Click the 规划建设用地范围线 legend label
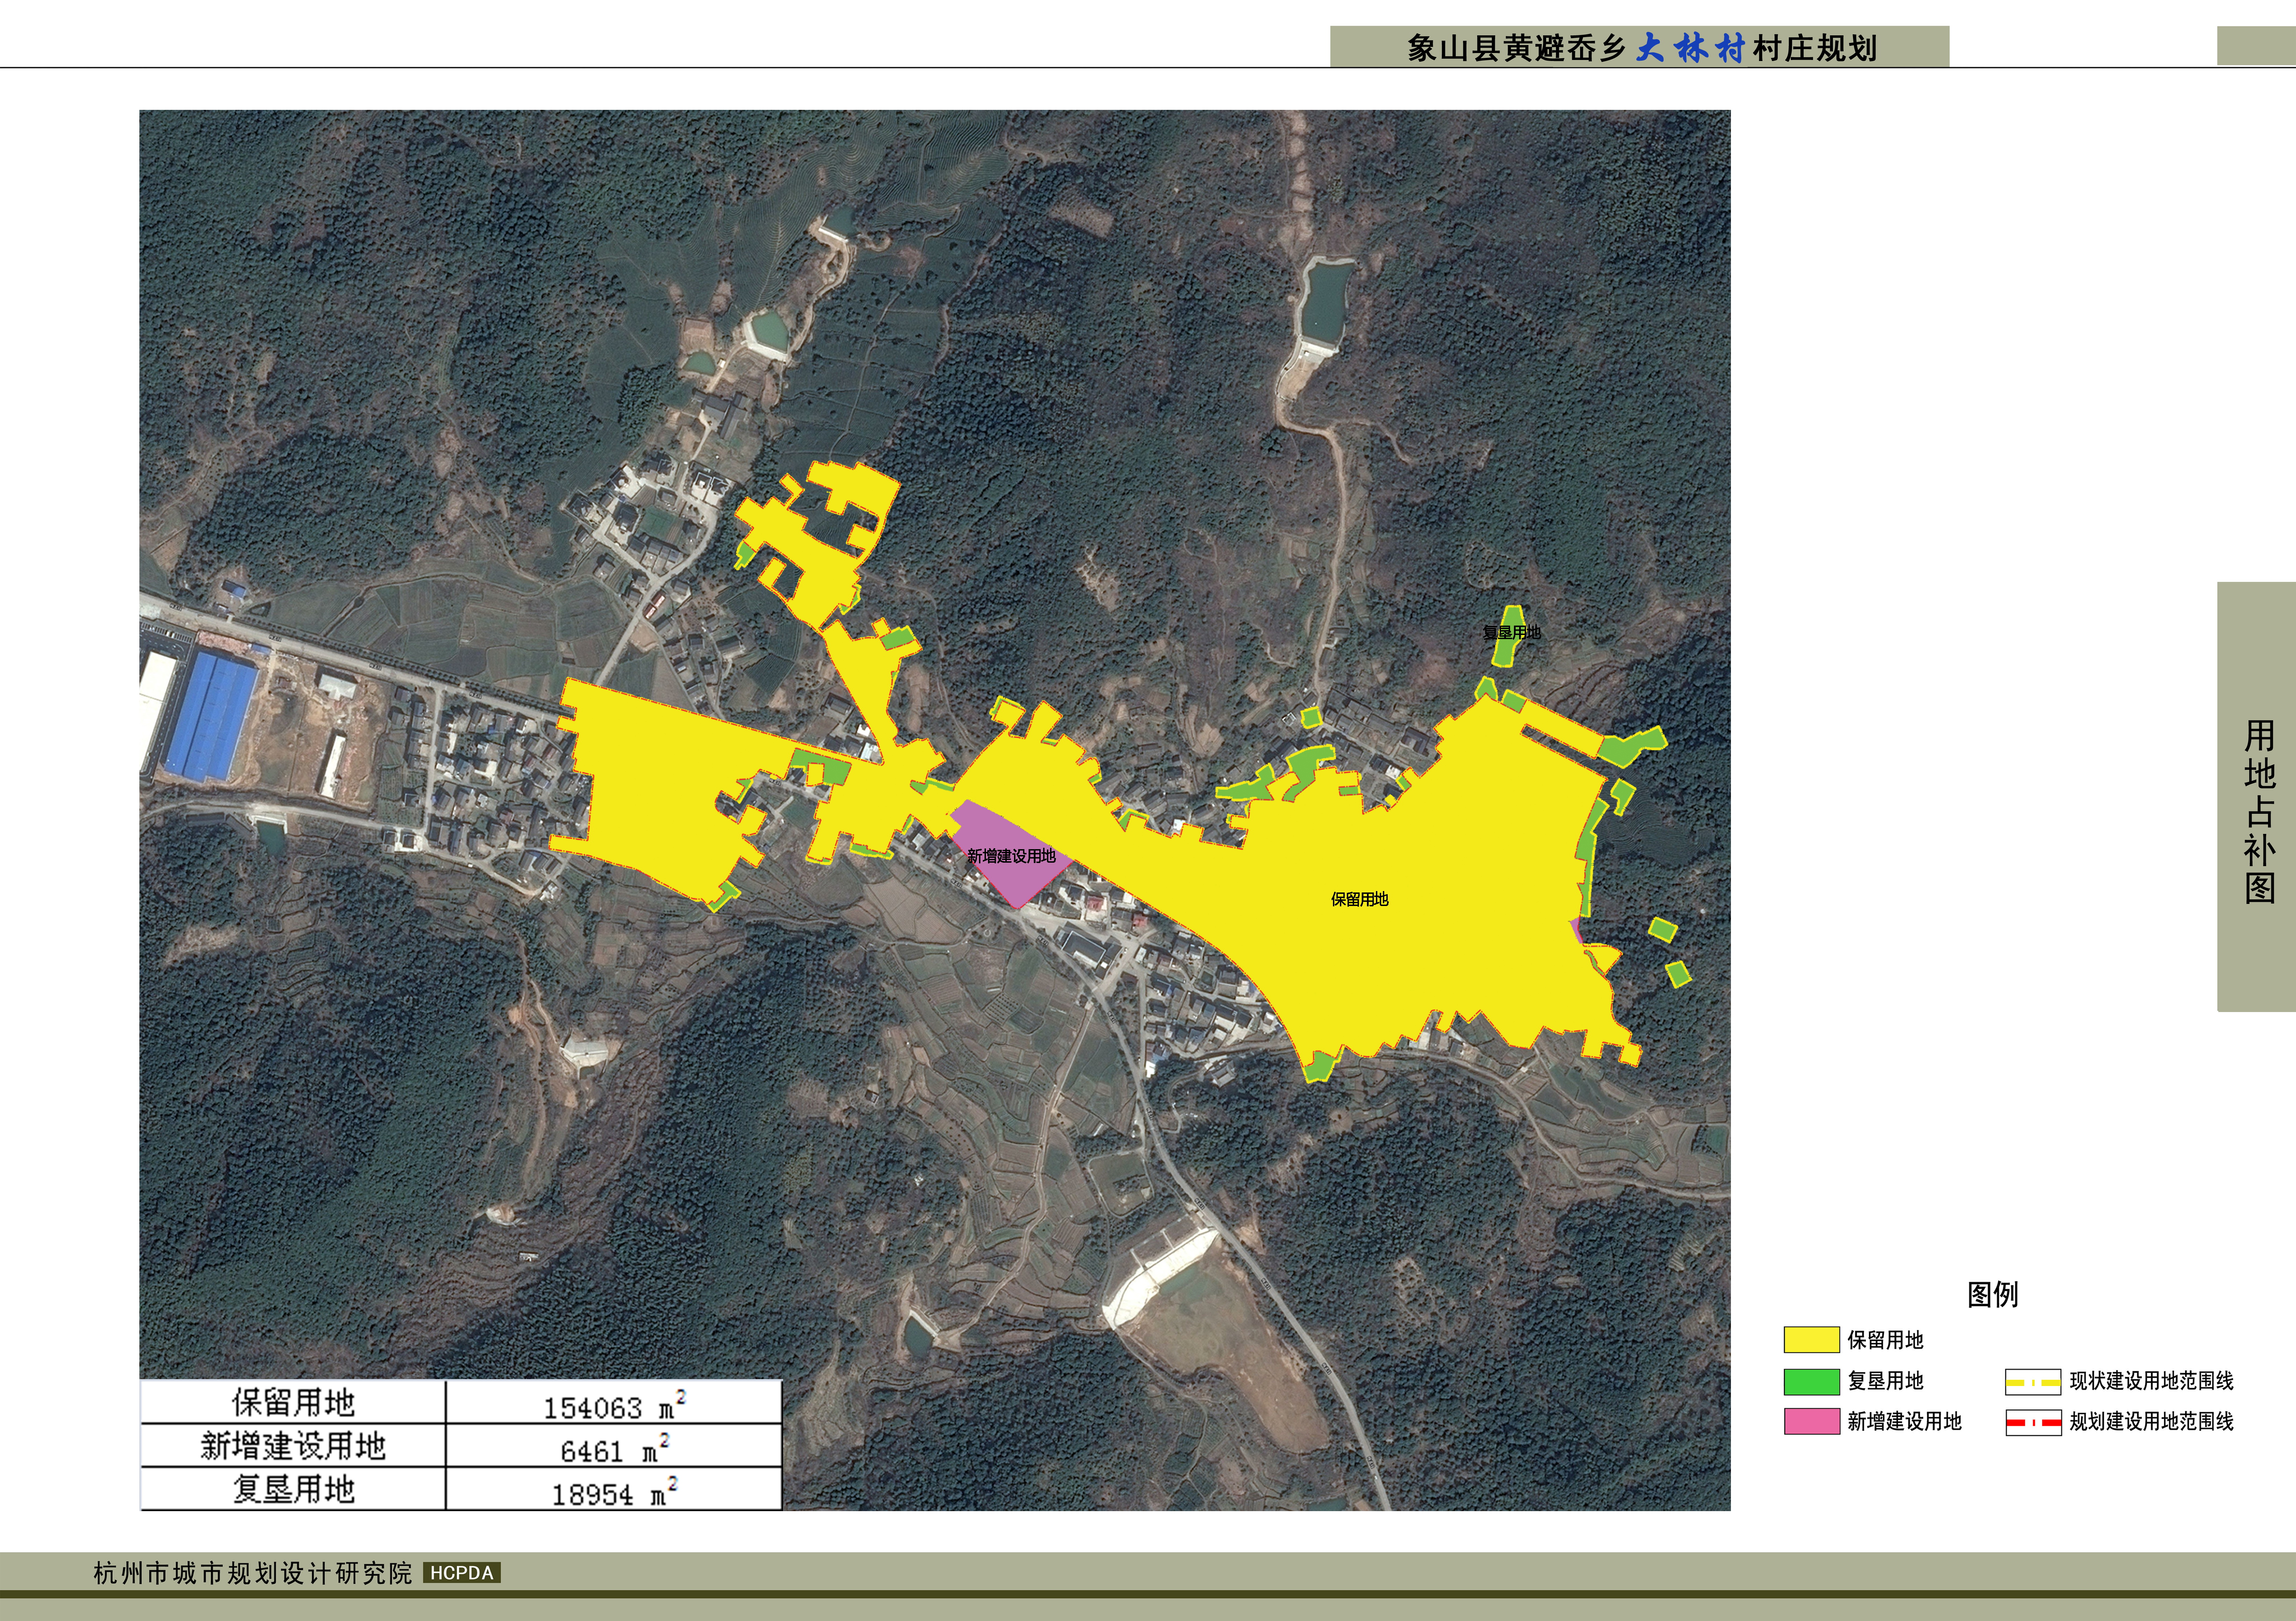The width and height of the screenshot is (2296, 1621). pyautogui.click(x=2151, y=1421)
